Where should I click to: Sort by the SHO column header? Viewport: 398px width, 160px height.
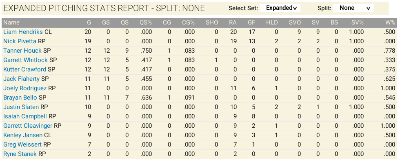(212, 22)
